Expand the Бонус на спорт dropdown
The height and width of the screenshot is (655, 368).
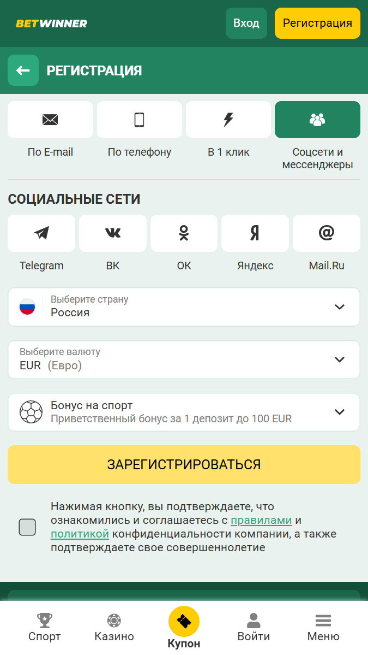tap(184, 412)
